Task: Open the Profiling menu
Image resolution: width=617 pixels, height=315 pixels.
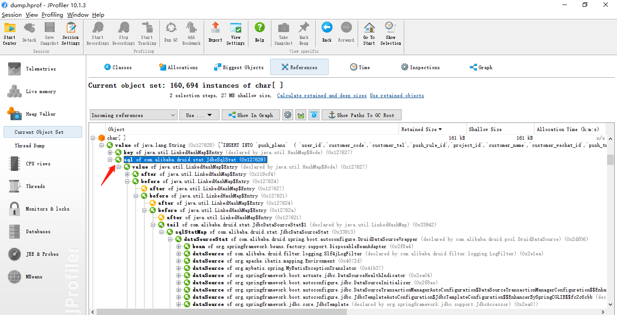Action: (x=52, y=14)
